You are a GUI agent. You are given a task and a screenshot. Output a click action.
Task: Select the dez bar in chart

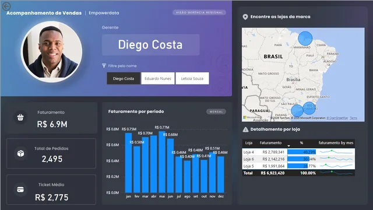(221, 174)
